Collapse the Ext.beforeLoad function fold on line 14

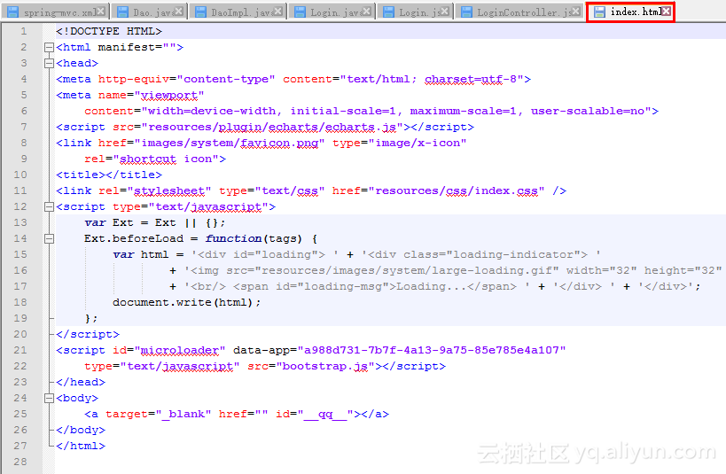pos(49,239)
